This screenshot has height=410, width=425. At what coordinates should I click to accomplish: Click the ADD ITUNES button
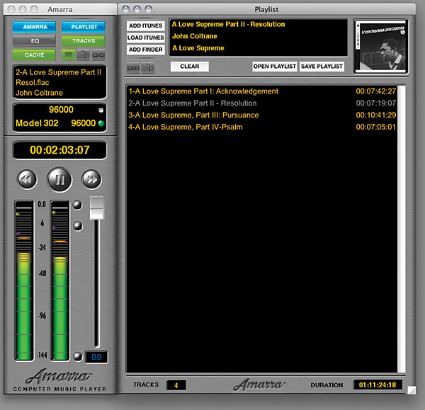(x=146, y=25)
